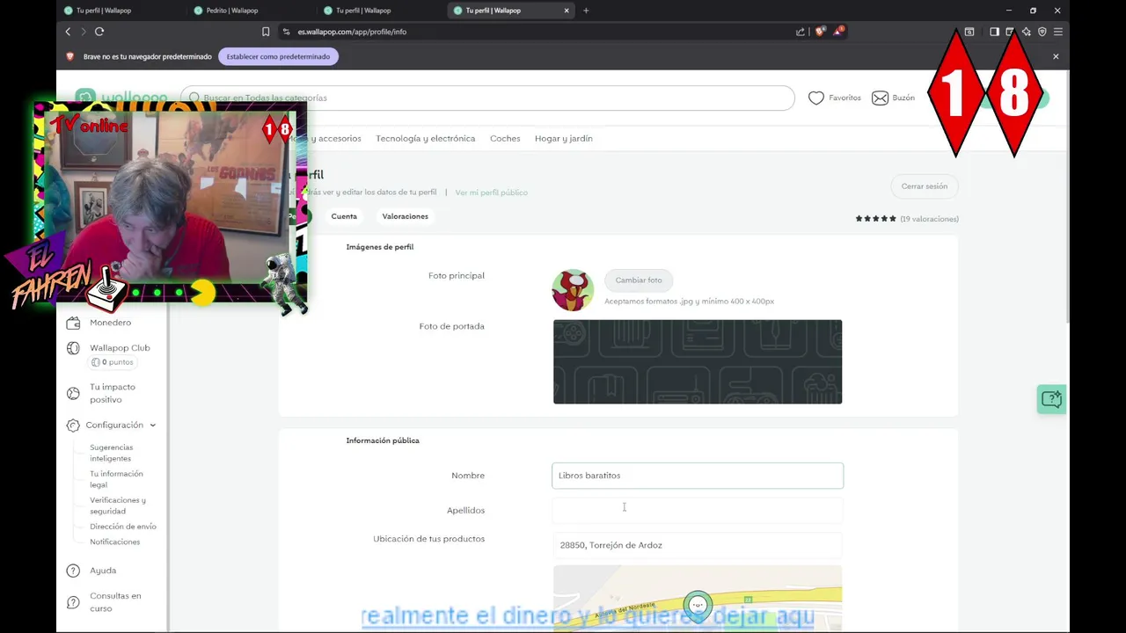This screenshot has width=1126, height=633.
Task: Open Notificaciones settings
Action: pyautogui.click(x=115, y=542)
